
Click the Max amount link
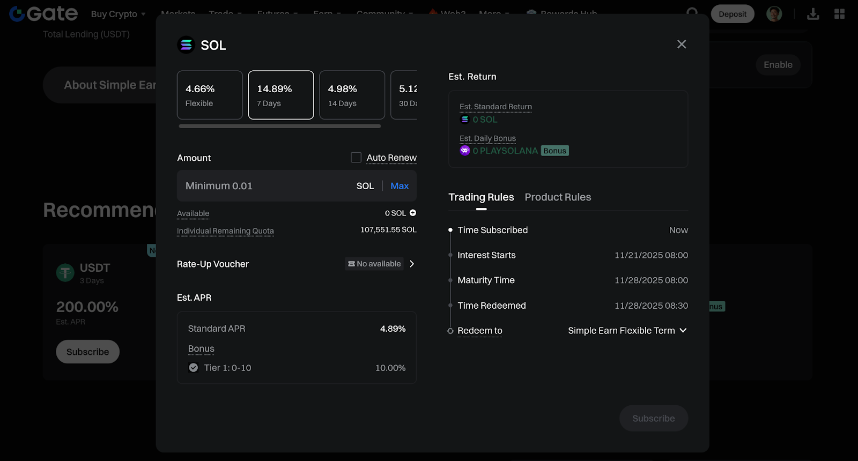(x=400, y=186)
